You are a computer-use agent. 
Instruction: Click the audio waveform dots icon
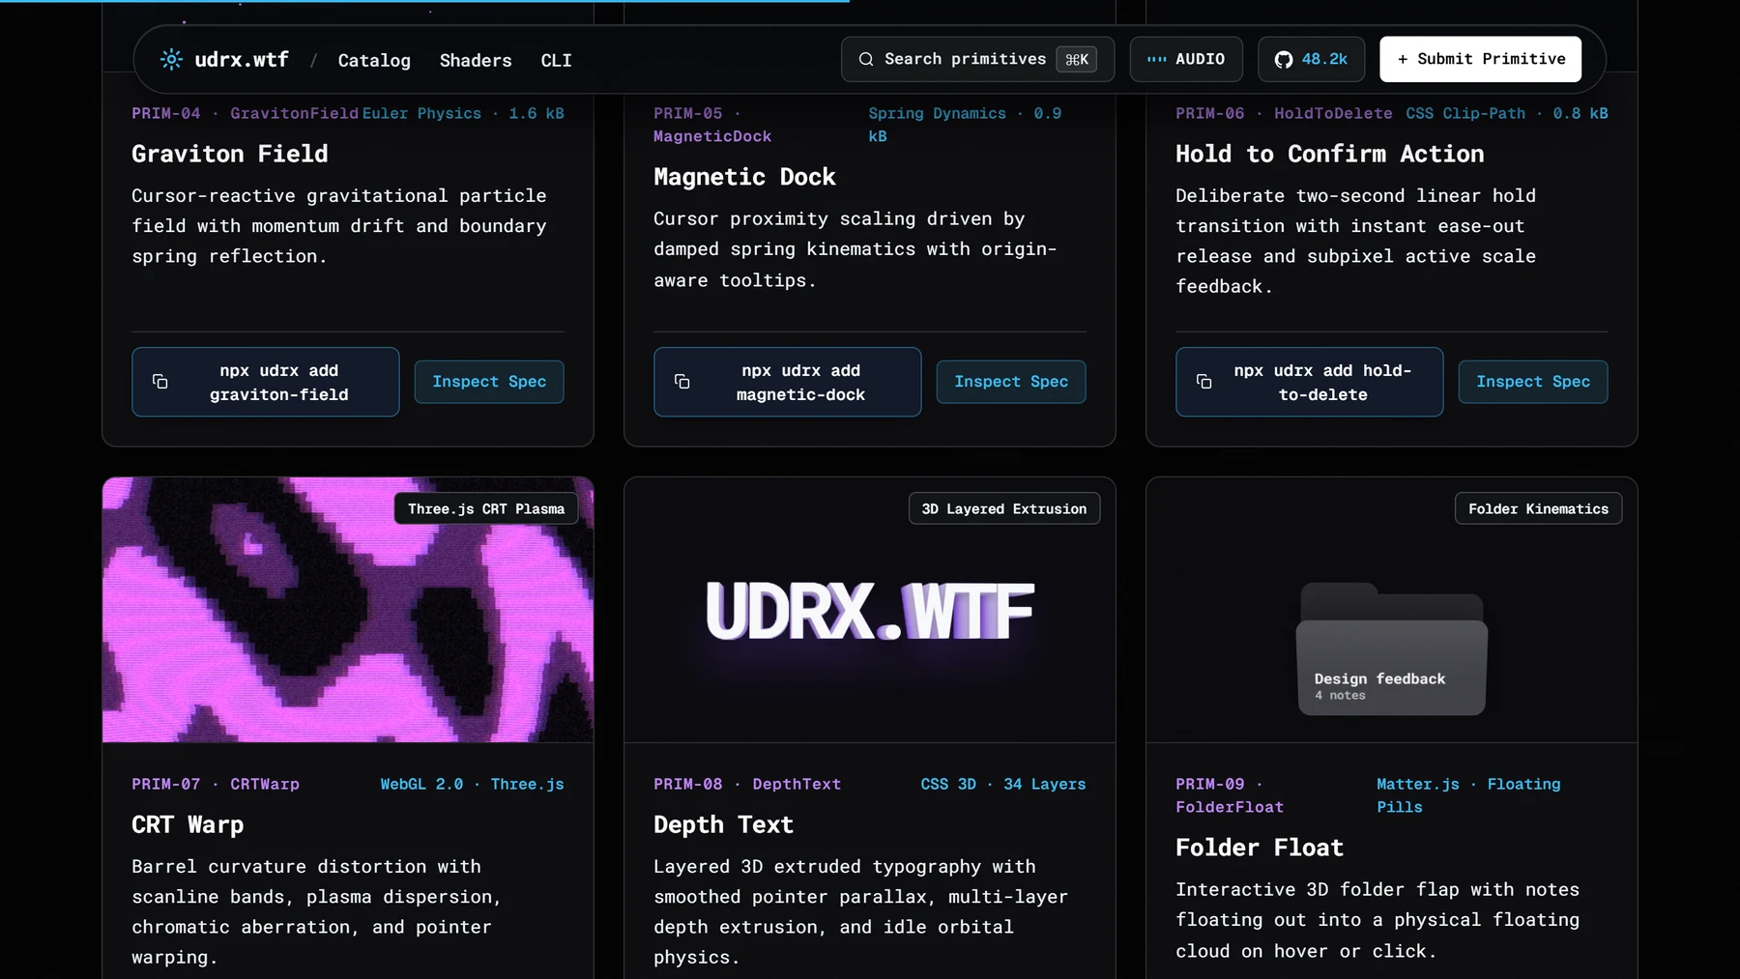point(1156,59)
